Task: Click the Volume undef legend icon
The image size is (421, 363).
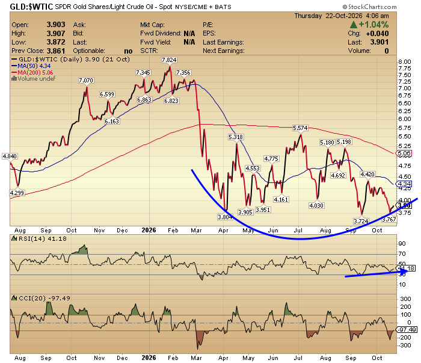Action: coord(14,79)
